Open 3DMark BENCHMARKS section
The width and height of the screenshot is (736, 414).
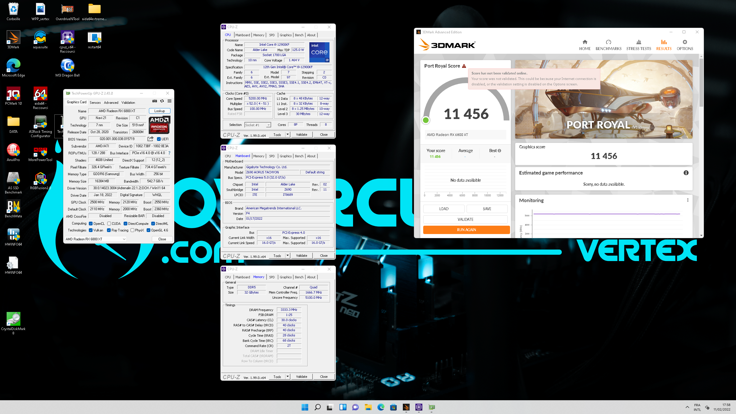(x=608, y=45)
